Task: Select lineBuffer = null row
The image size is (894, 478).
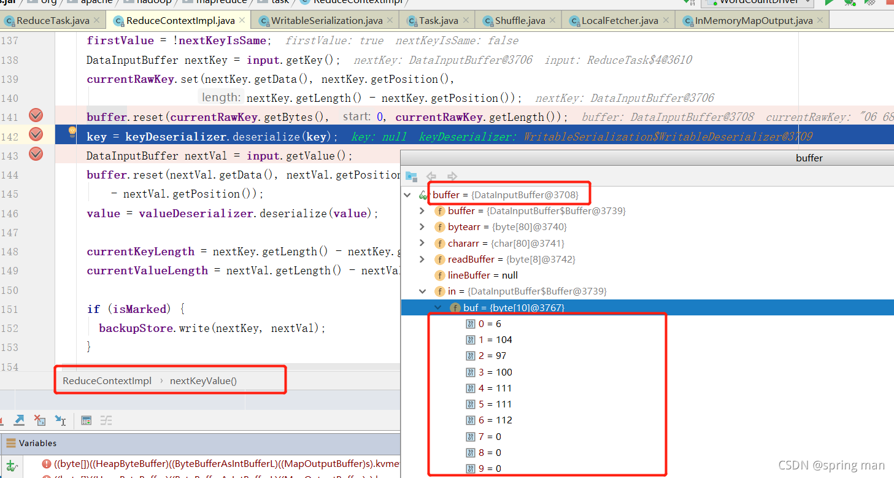Action: coord(647,275)
